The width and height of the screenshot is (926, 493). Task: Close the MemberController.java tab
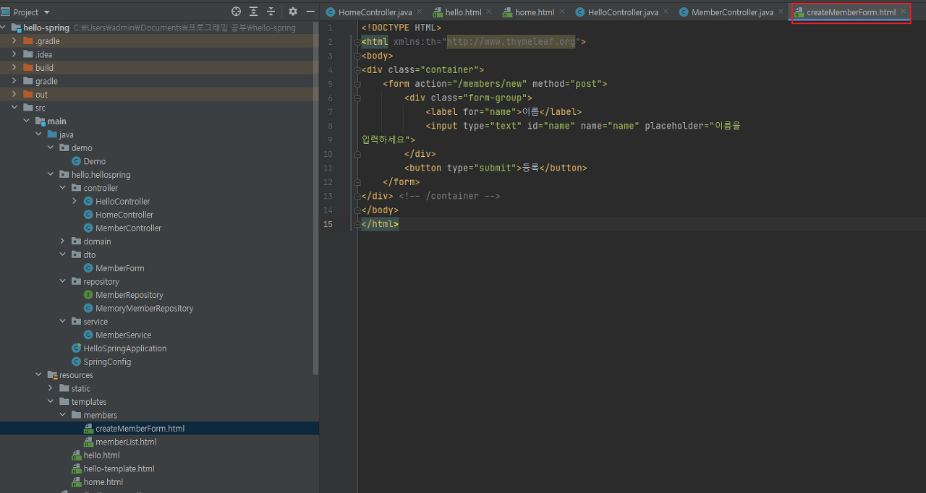coord(781,12)
